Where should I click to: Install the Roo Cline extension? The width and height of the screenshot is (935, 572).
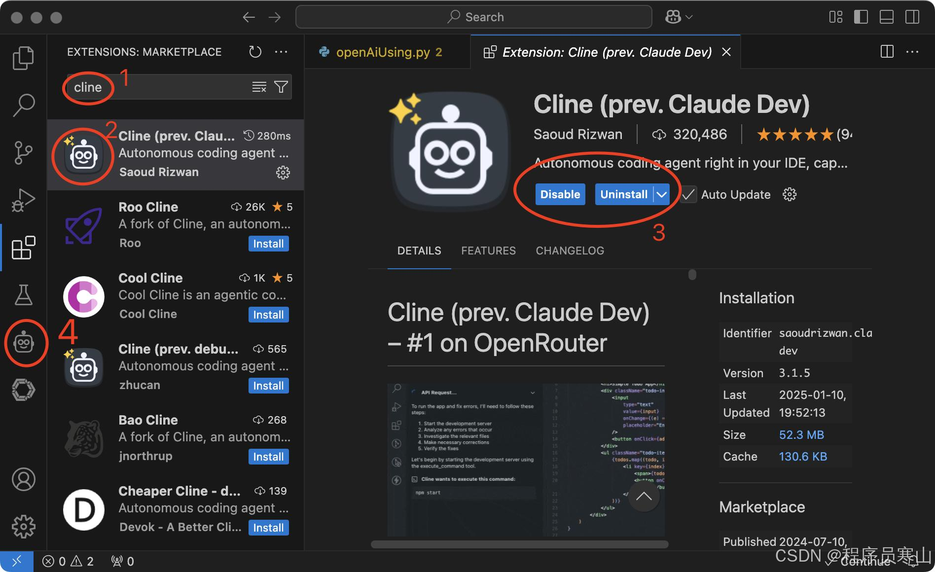[x=268, y=244]
